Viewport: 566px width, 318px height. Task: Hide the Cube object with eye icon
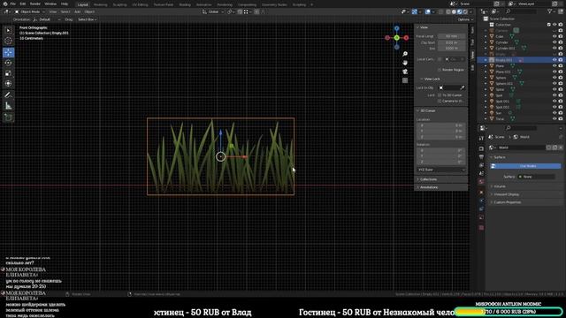(555, 36)
